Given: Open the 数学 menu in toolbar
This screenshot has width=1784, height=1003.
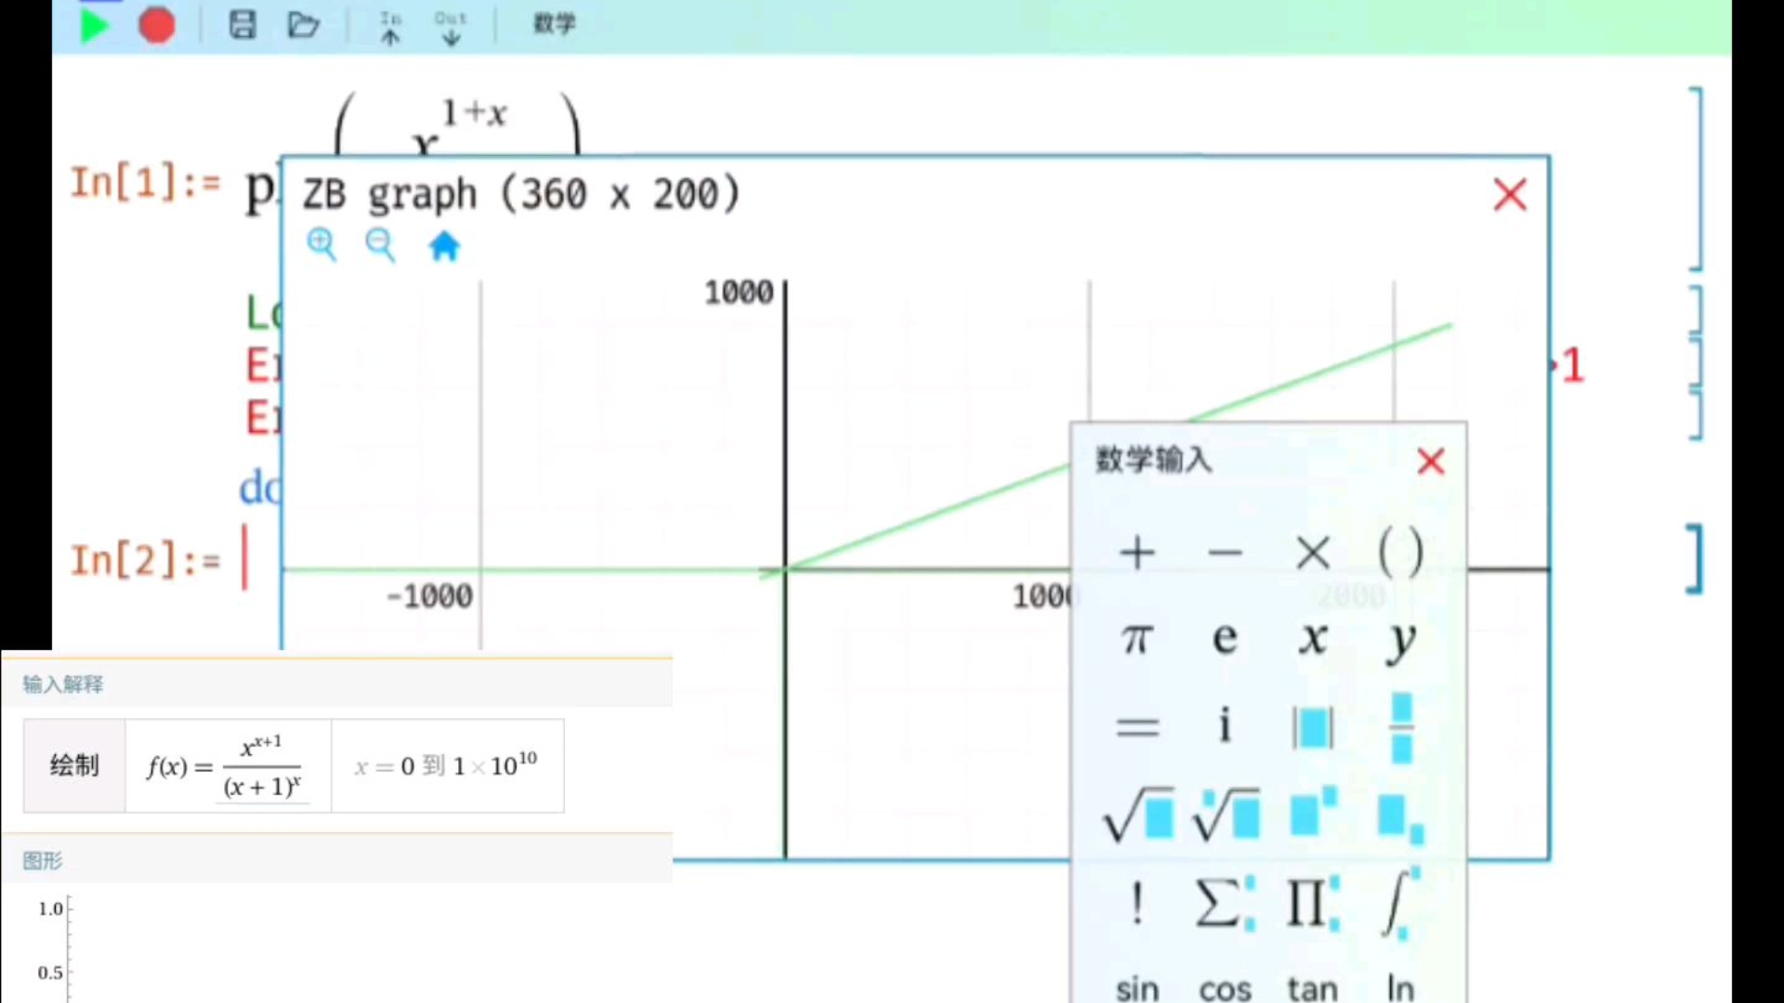Looking at the screenshot, I should 554,24.
